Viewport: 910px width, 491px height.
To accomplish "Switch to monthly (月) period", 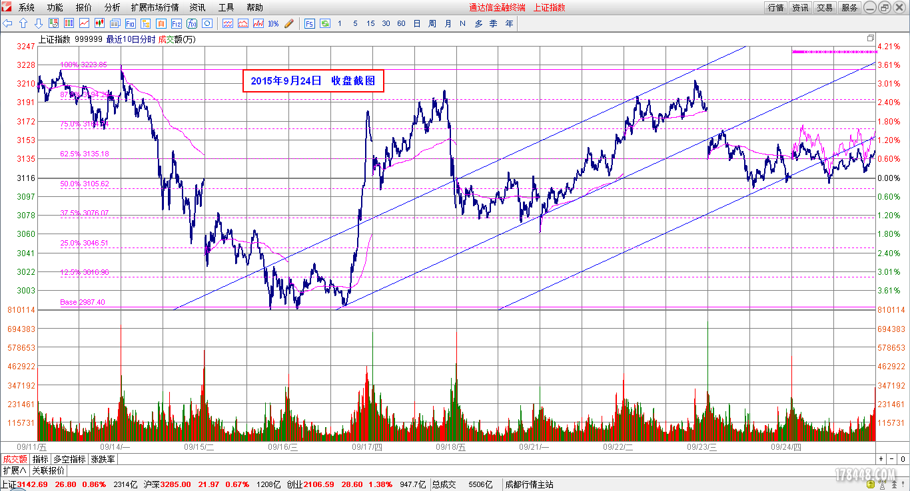I will [448, 23].
